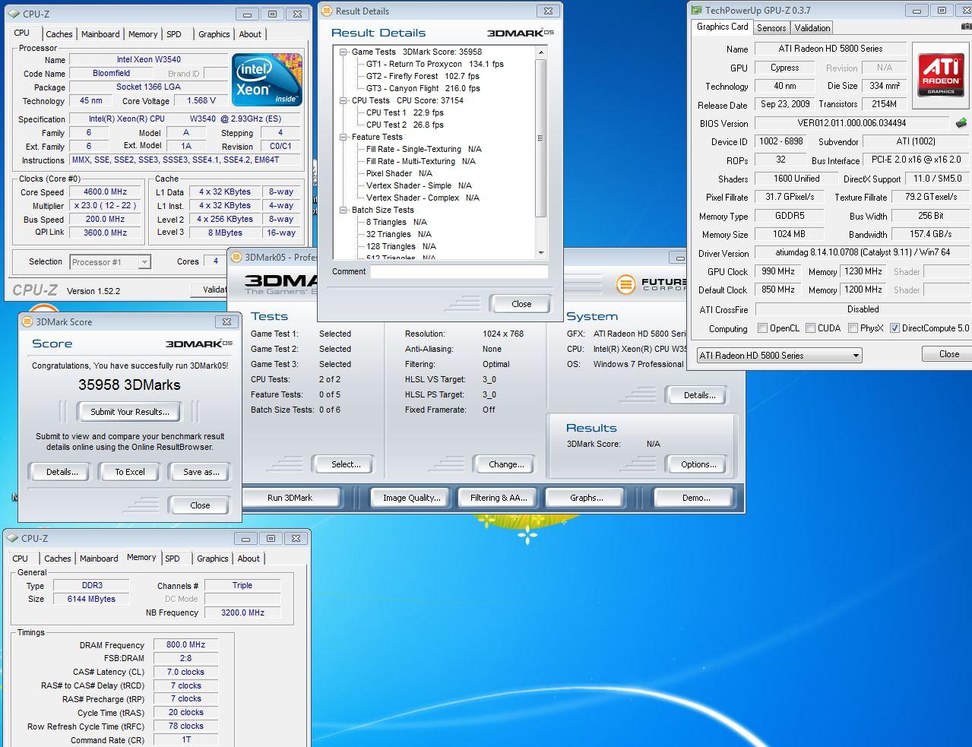Toggle the PhysX checkbox in GPU-Z
This screenshot has width=972, height=747.
click(853, 328)
